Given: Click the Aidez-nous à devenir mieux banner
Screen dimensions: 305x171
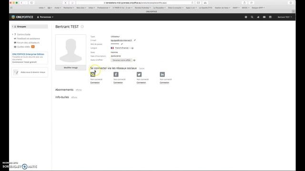Looking at the screenshot, I should coord(30,72).
